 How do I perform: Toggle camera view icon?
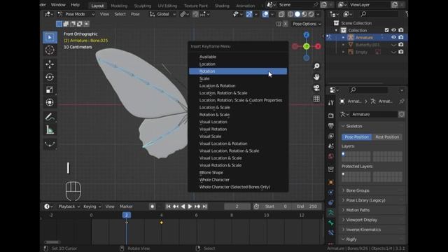point(316,87)
